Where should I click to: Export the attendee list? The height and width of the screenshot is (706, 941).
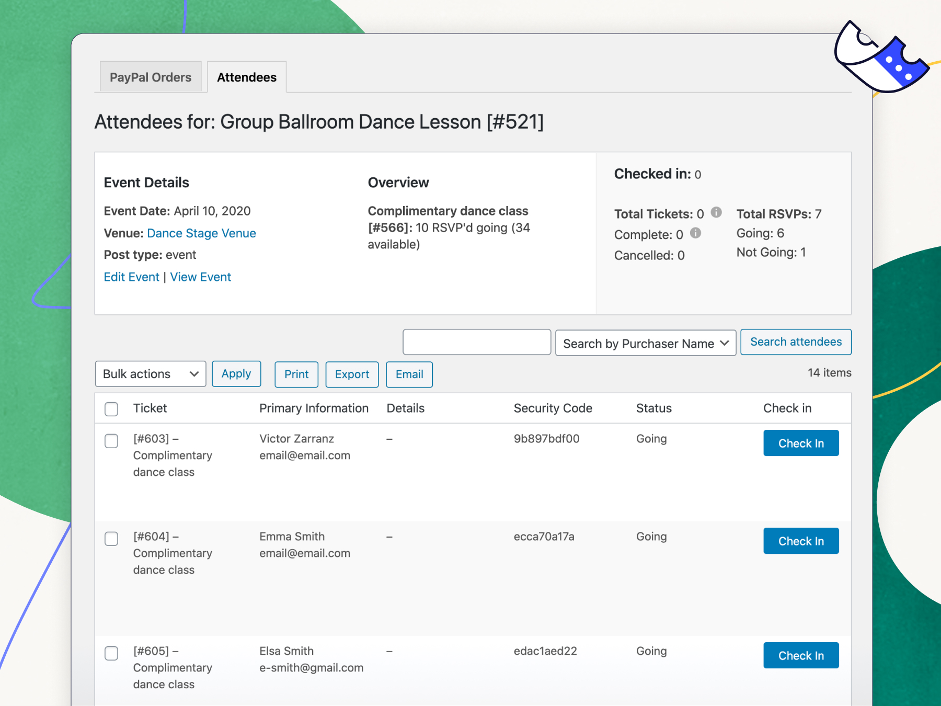pyautogui.click(x=352, y=374)
